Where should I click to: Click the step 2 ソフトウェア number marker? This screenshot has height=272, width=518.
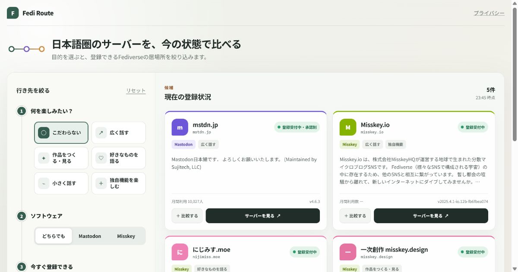pyautogui.click(x=21, y=216)
